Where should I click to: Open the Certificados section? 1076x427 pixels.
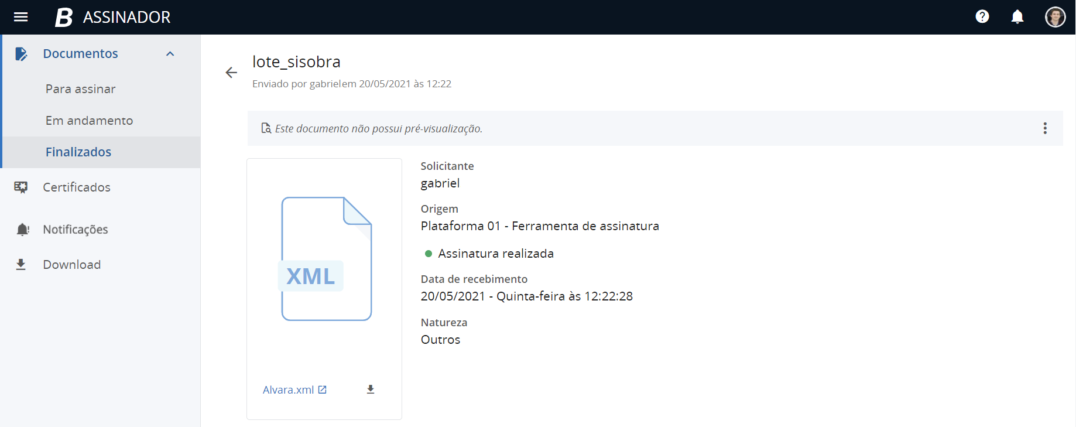pyautogui.click(x=77, y=187)
